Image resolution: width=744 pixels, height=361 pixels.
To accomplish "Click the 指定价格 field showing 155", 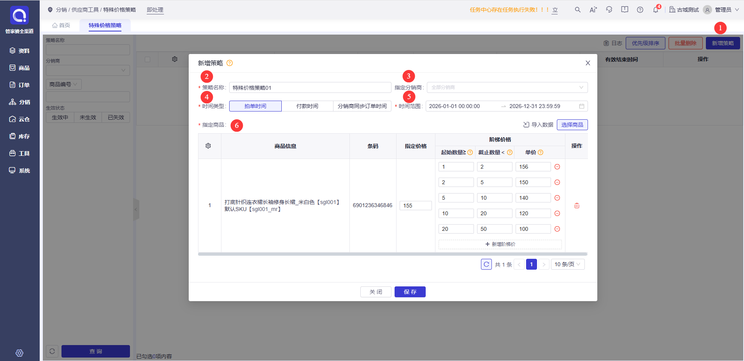I will (x=416, y=206).
